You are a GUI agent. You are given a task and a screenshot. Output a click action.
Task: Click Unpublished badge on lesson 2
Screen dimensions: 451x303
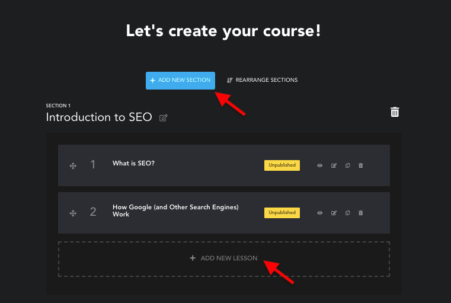coord(282,213)
